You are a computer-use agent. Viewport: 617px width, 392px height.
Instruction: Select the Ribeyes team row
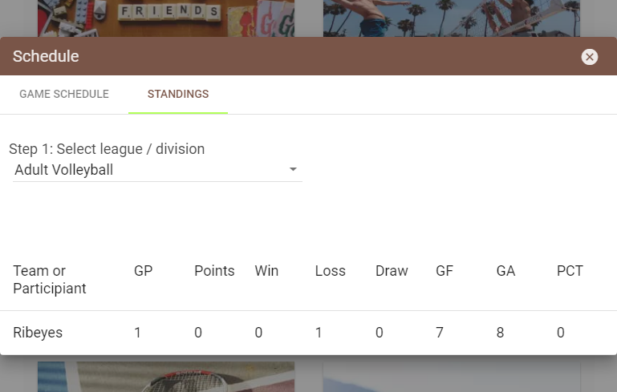point(38,333)
